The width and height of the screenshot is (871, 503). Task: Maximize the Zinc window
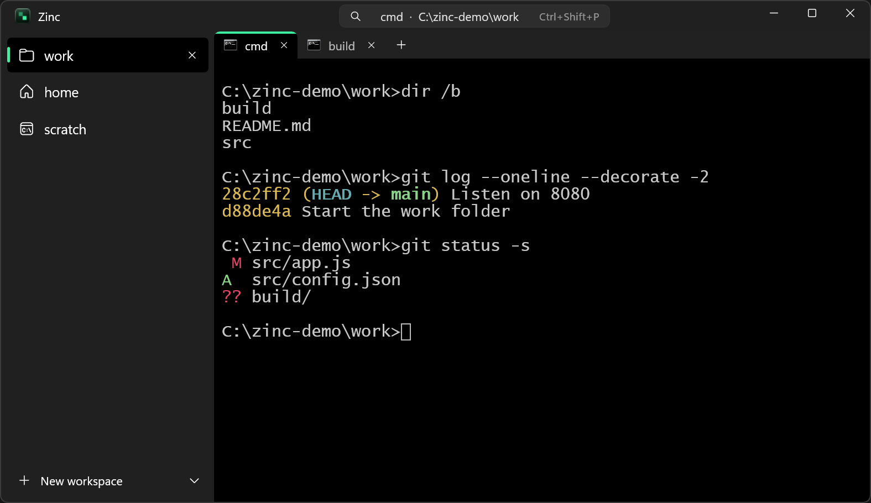coord(812,13)
